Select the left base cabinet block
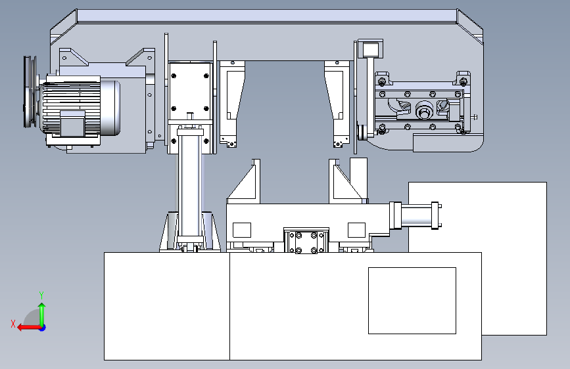 click(167, 306)
